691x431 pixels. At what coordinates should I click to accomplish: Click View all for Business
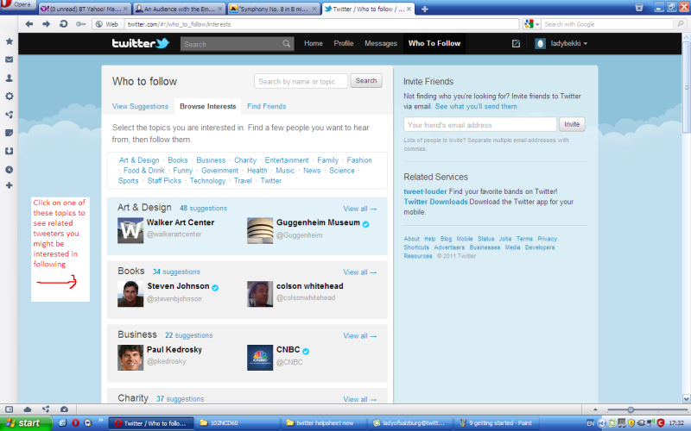(360, 336)
